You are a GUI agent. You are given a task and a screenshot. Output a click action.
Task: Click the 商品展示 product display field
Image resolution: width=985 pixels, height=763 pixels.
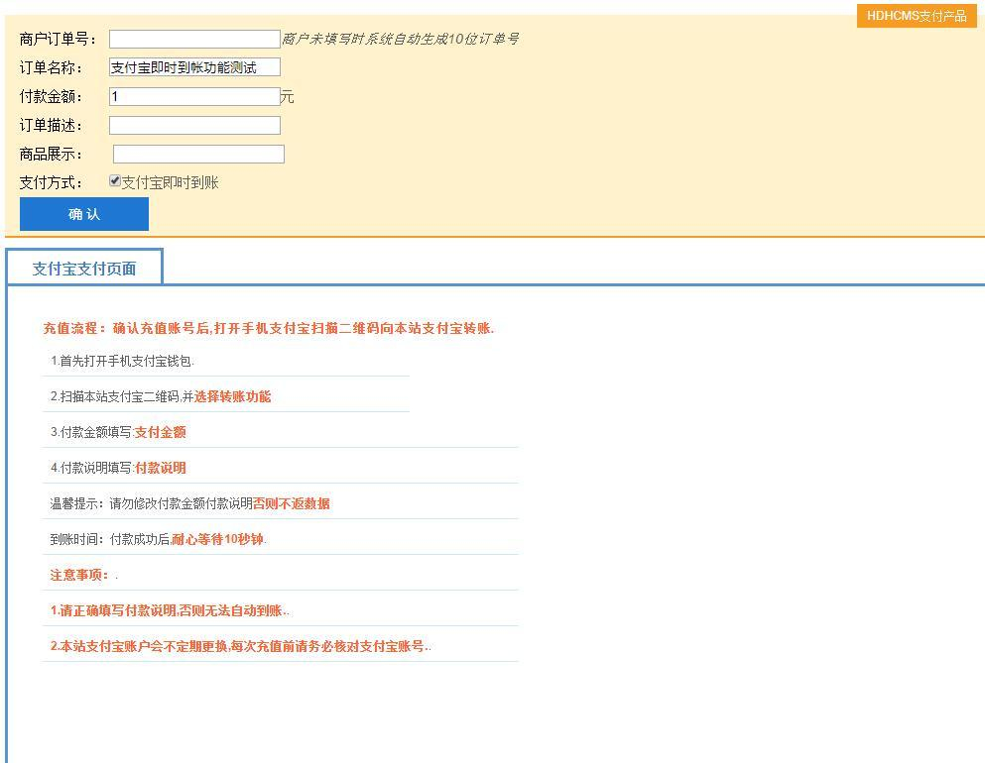198,154
